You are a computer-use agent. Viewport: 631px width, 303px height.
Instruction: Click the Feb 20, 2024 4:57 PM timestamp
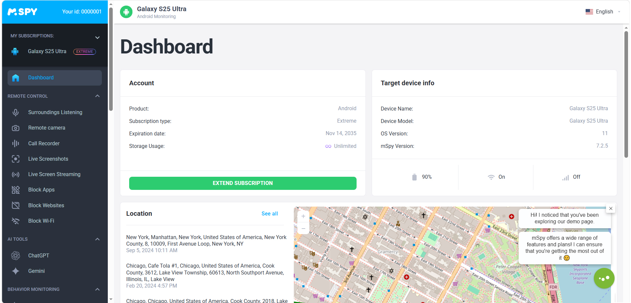pyautogui.click(x=152, y=286)
